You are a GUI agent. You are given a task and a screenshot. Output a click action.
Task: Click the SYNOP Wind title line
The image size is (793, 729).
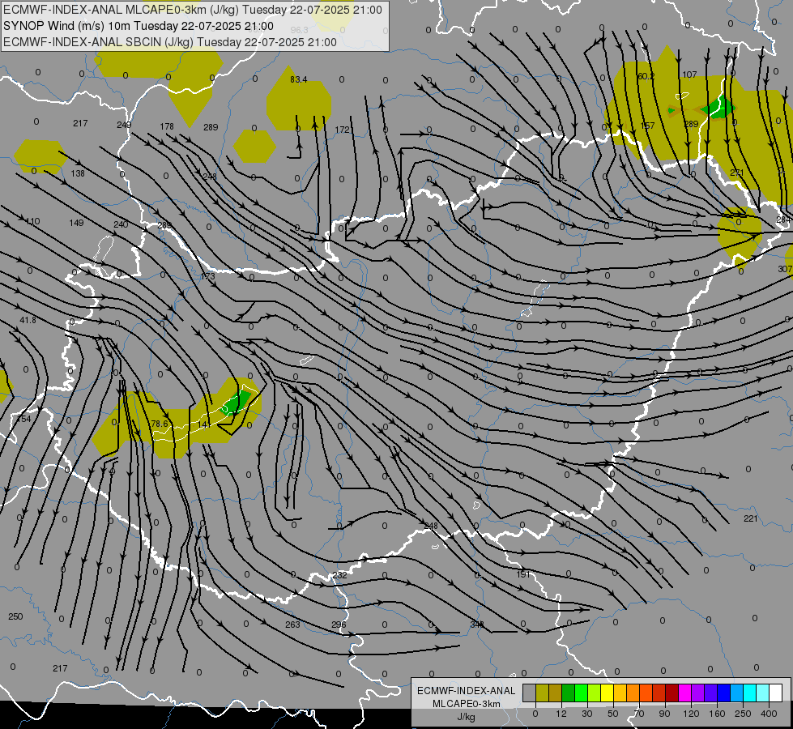point(139,26)
